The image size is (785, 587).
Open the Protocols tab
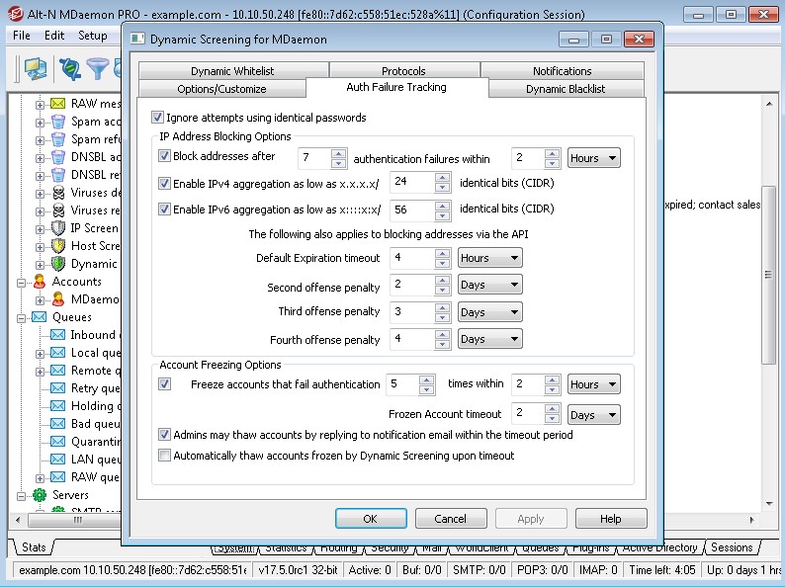[x=403, y=71]
